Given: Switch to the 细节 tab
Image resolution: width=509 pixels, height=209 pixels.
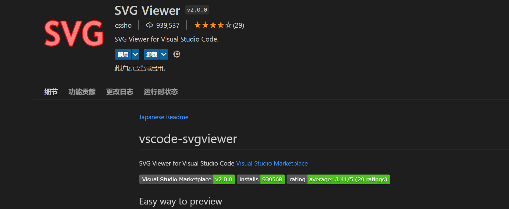Looking at the screenshot, I should point(51,92).
